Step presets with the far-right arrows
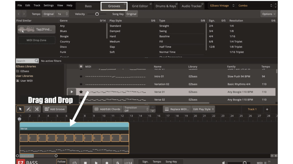The height and width of the screenshot is (164, 293). [x=276, y=6]
